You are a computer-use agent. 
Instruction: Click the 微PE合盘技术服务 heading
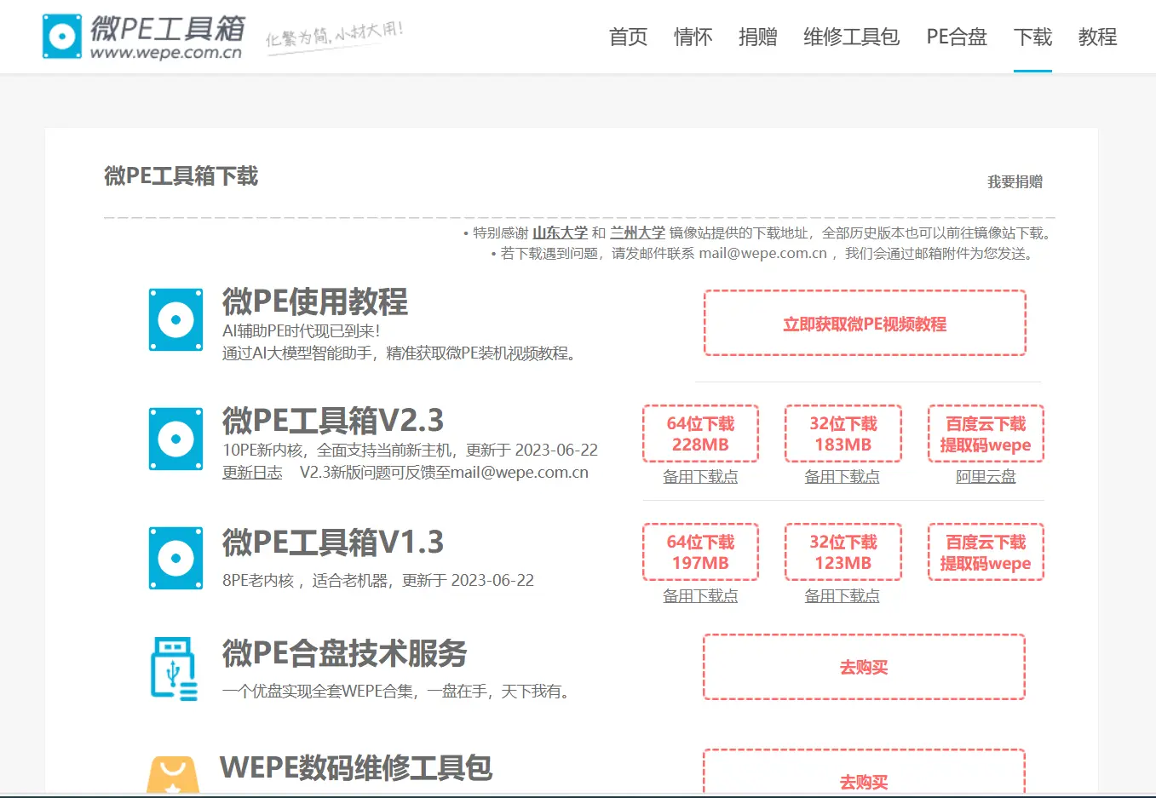345,653
